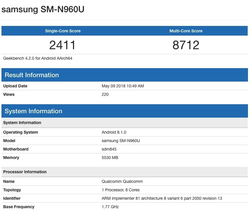Click the Name value Qualcomm Qualcomm
The image size is (250, 214).
[x=122, y=181]
